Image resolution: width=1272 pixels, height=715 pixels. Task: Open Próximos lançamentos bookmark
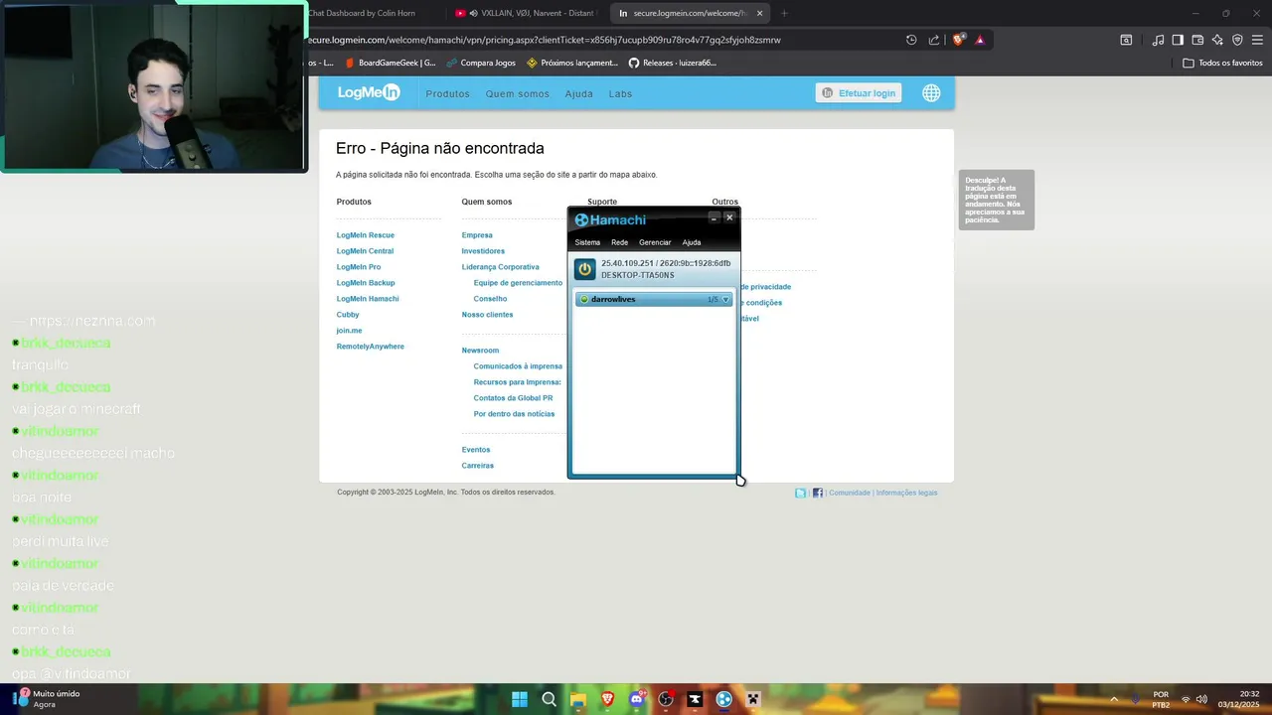click(572, 63)
